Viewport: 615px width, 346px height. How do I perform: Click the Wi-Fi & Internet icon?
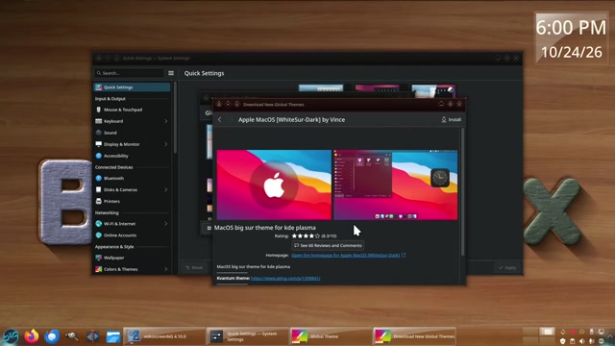pos(98,224)
